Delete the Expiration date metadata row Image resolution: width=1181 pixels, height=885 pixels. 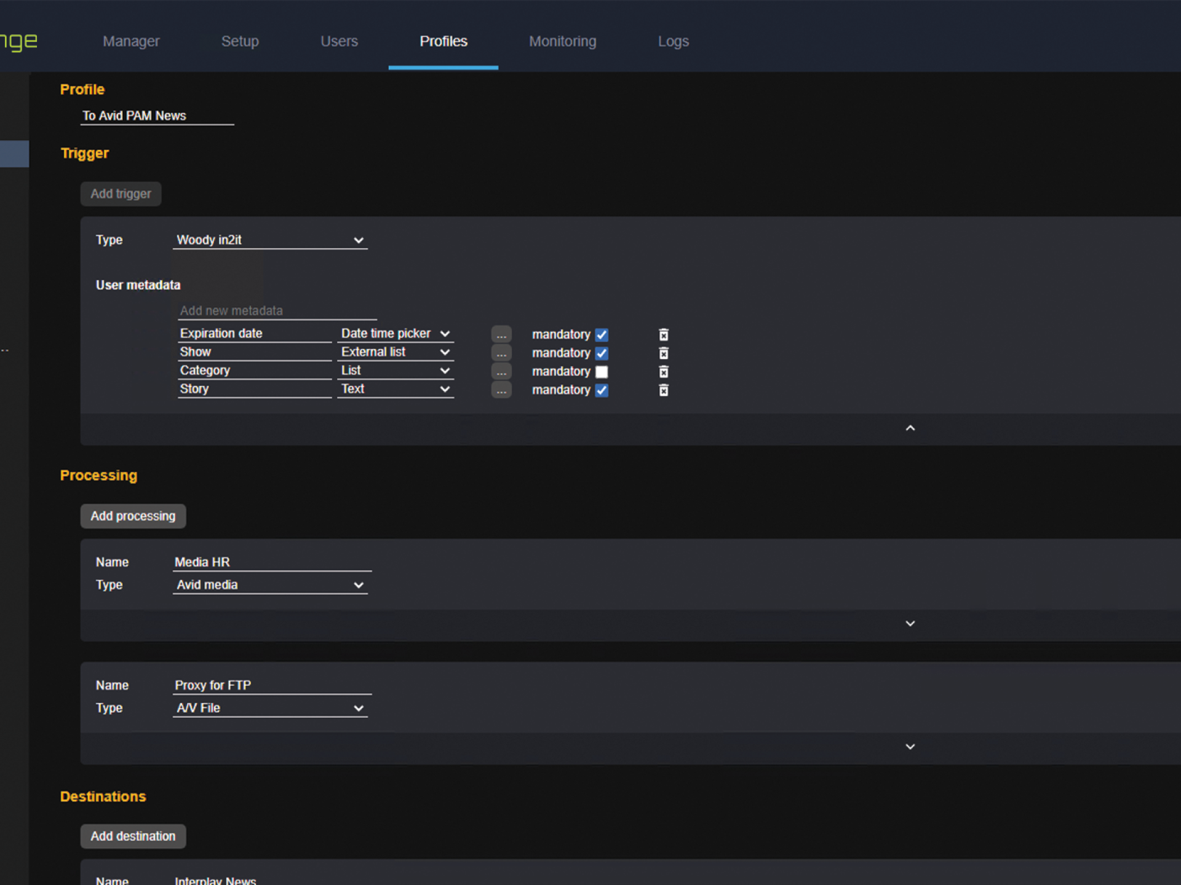664,334
